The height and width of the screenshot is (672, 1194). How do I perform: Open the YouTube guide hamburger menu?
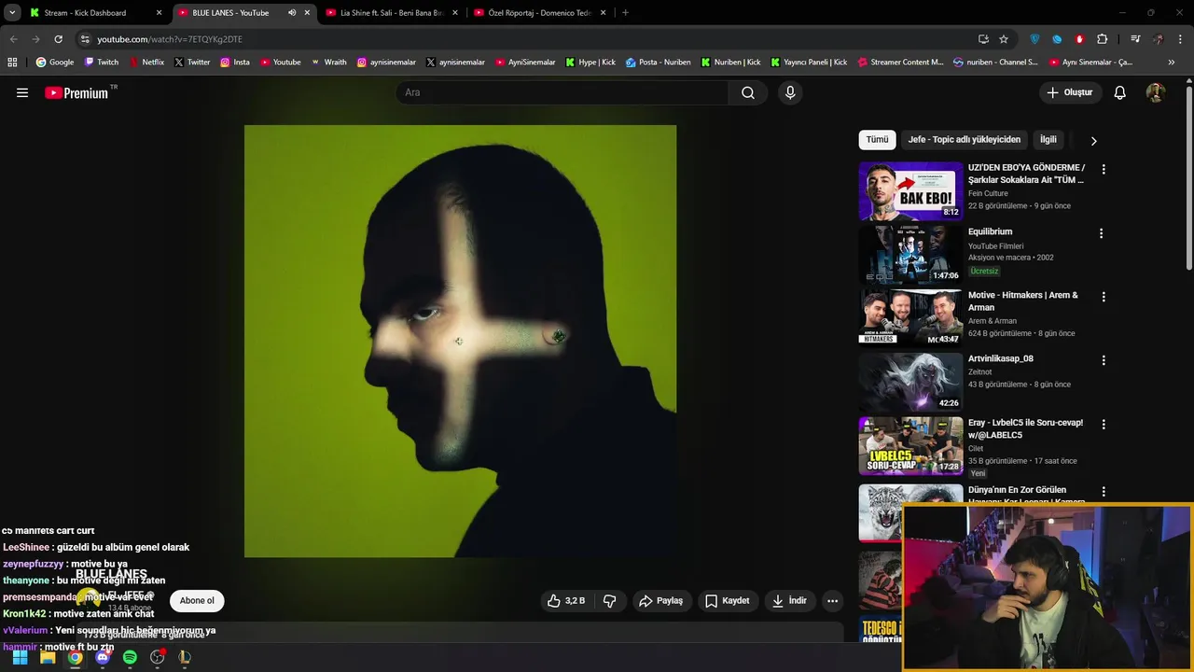[x=22, y=92]
